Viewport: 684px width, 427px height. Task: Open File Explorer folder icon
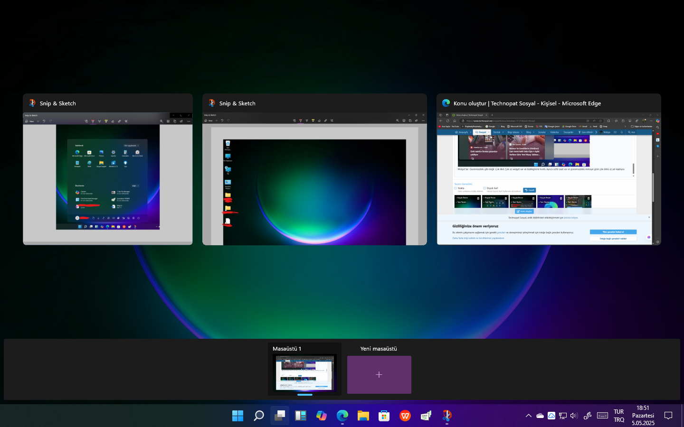click(x=363, y=416)
